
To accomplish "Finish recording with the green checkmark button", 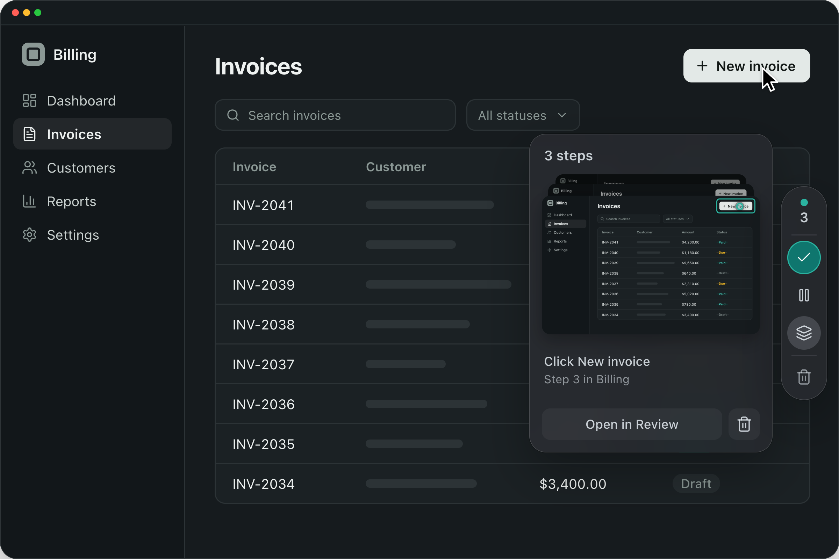I will (804, 257).
